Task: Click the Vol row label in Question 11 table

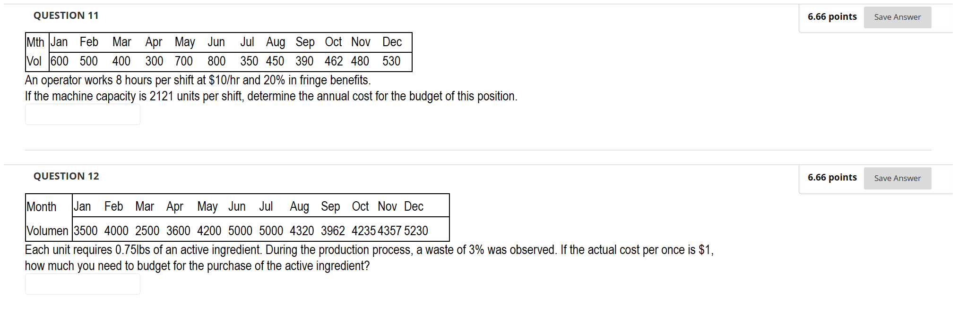Action: tap(35, 61)
